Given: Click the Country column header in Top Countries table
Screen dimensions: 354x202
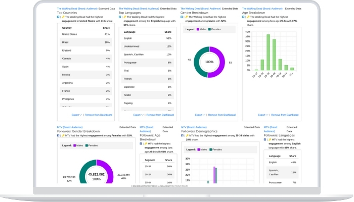Looking at the screenshot, I should click(x=67, y=28).
